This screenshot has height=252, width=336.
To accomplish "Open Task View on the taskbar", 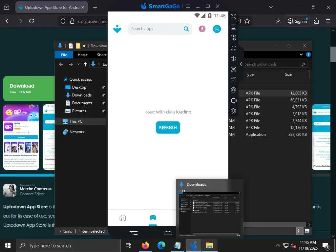I will coord(129,245).
